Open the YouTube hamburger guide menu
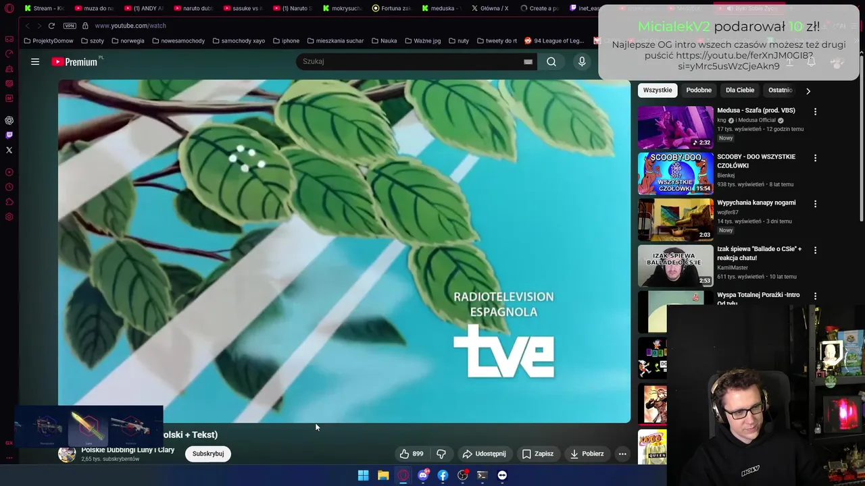 point(35,61)
